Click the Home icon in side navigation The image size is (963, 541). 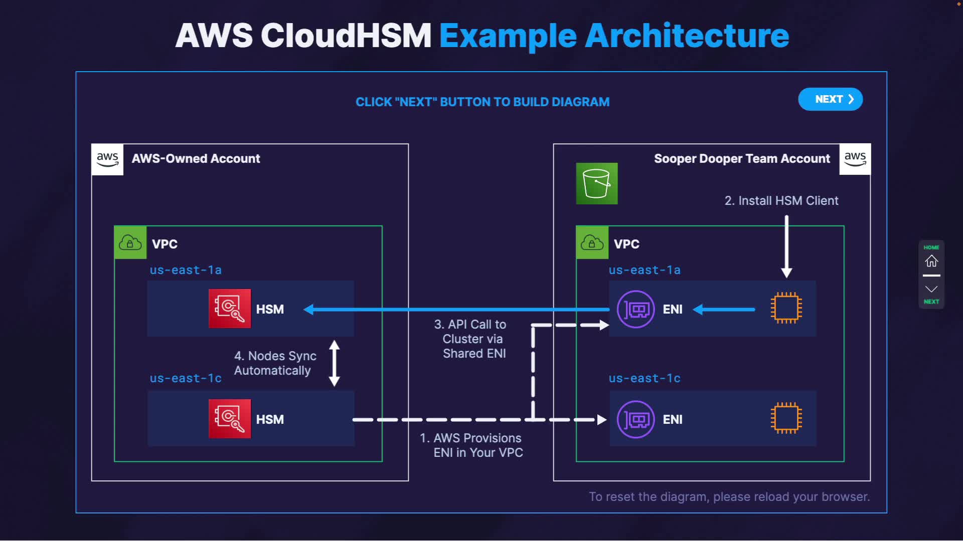point(931,260)
